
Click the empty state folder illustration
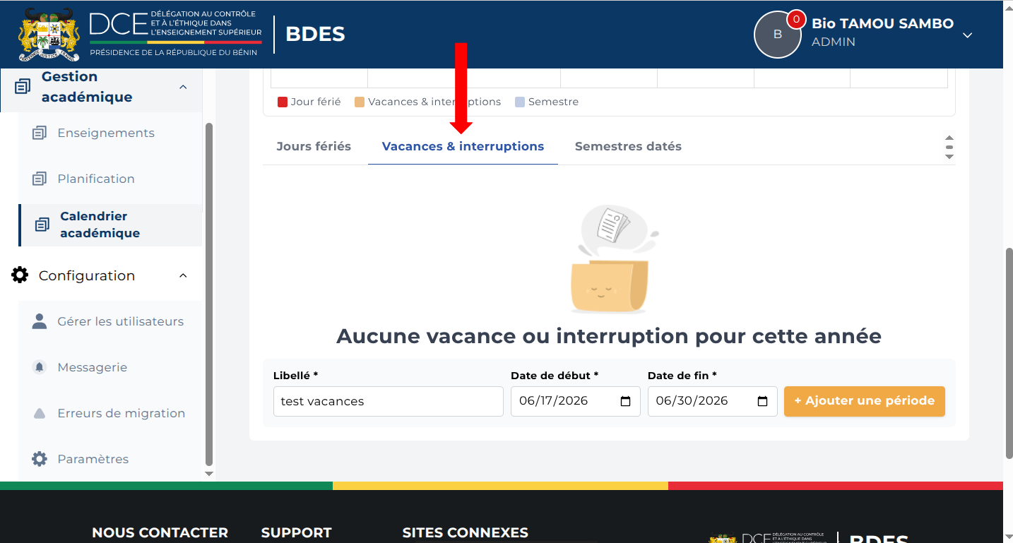[x=615, y=259]
